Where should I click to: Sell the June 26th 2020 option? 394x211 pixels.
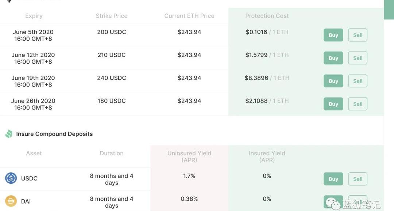[x=358, y=104]
